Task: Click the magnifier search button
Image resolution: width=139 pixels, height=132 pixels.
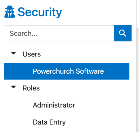Action: point(123,33)
